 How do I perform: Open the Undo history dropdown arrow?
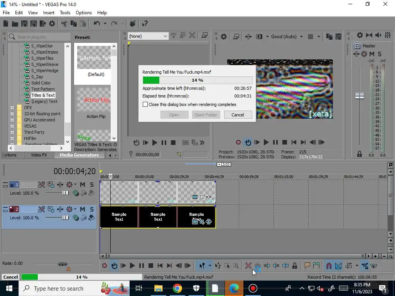point(105,24)
